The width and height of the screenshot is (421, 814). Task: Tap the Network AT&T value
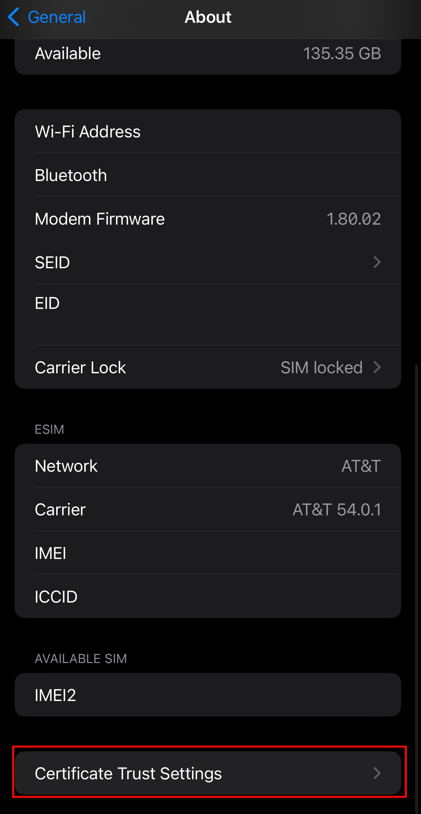click(x=361, y=466)
